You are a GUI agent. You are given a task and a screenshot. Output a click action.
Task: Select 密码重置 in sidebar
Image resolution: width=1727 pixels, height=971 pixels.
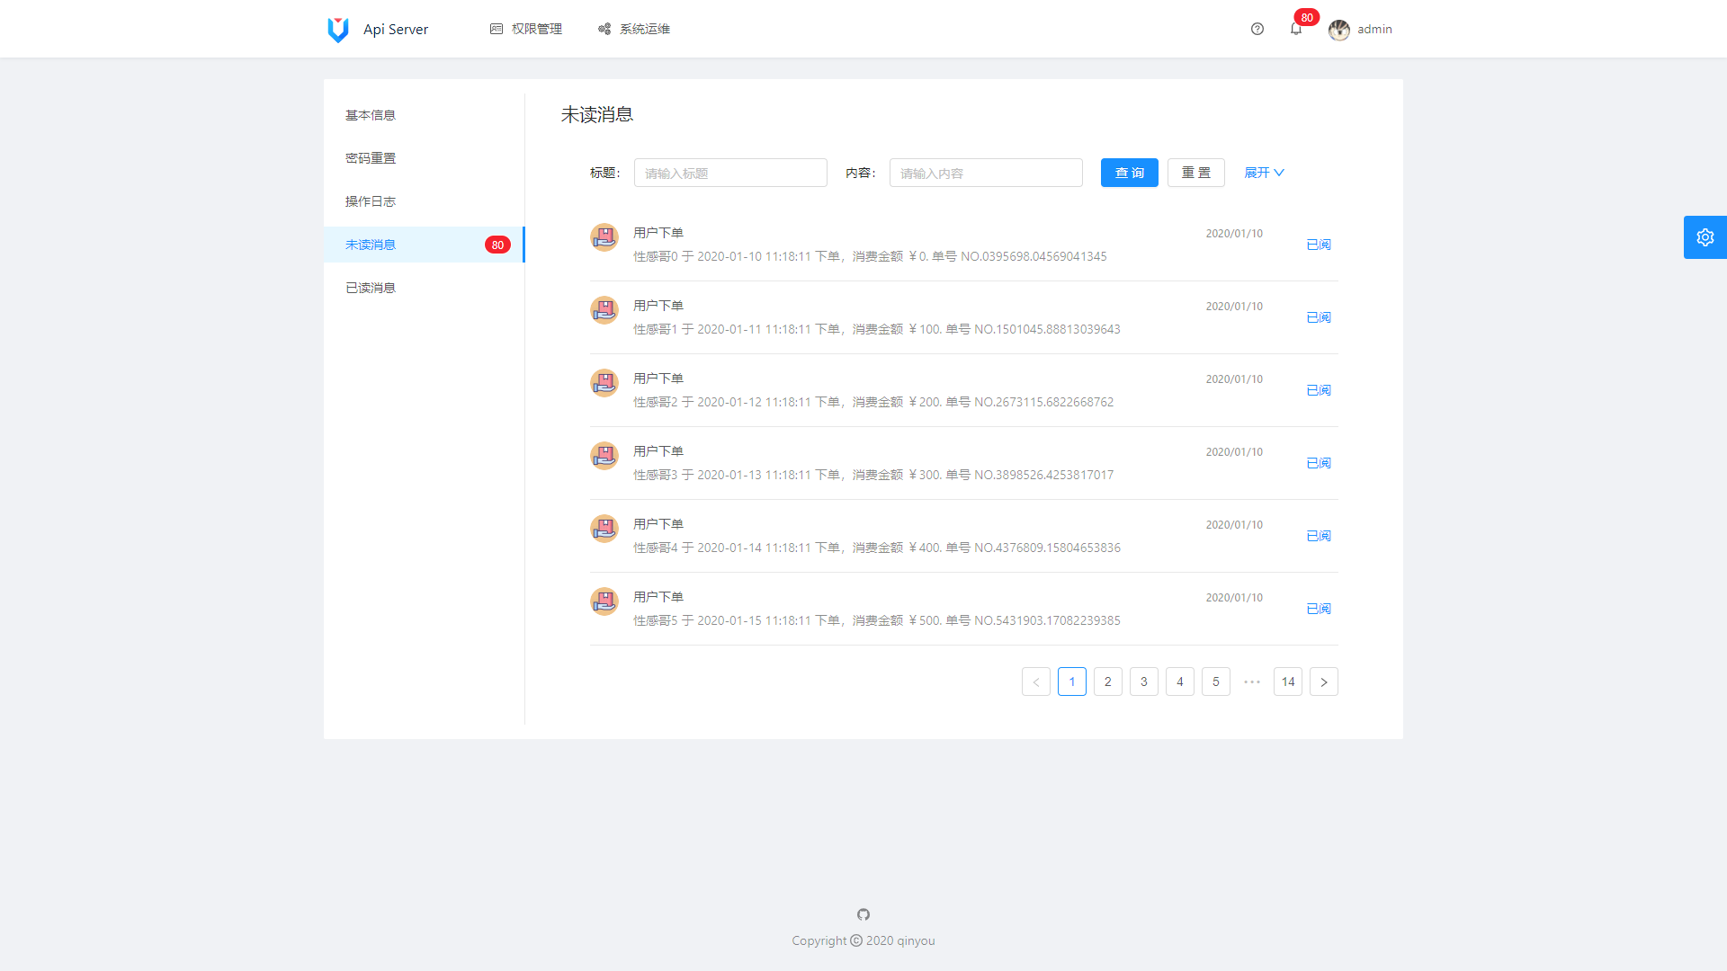[x=371, y=158]
